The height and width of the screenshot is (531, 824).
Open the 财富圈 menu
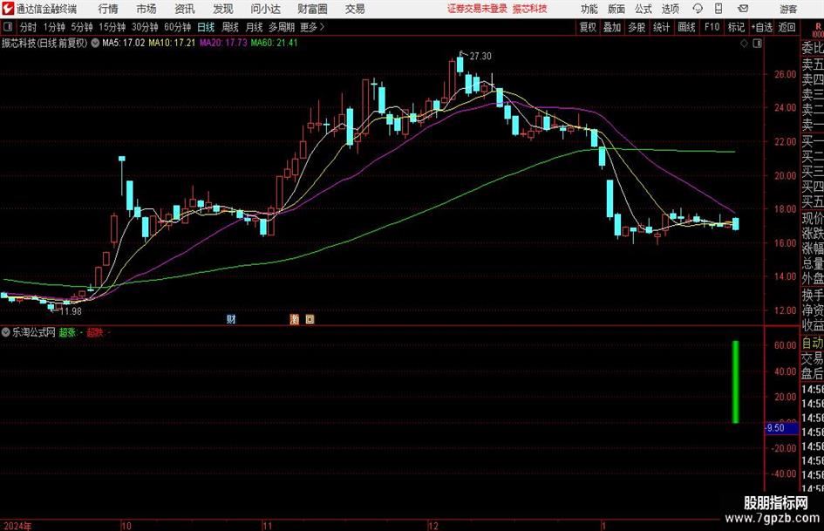click(312, 9)
